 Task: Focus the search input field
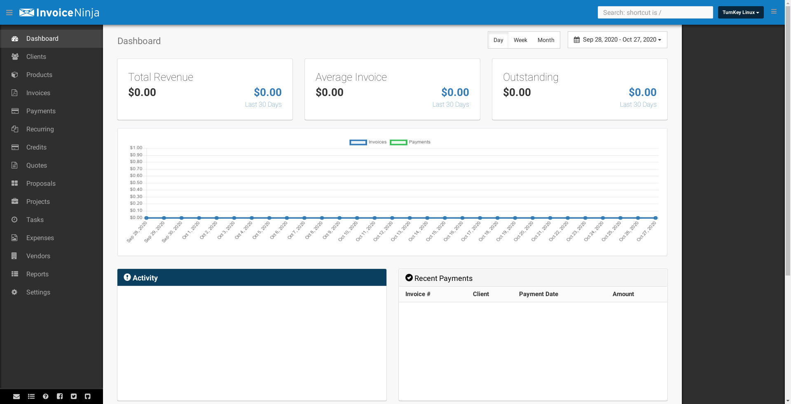click(655, 12)
